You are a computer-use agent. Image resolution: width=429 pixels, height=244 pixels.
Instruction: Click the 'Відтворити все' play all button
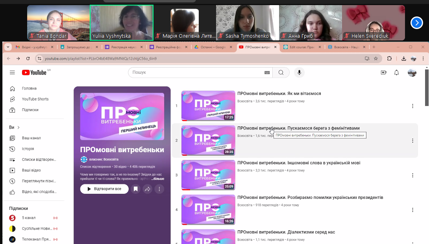pyautogui.click(x=104, y=189)
